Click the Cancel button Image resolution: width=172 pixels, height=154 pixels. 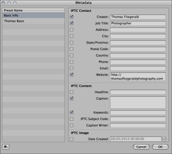[x=141, y=147]
